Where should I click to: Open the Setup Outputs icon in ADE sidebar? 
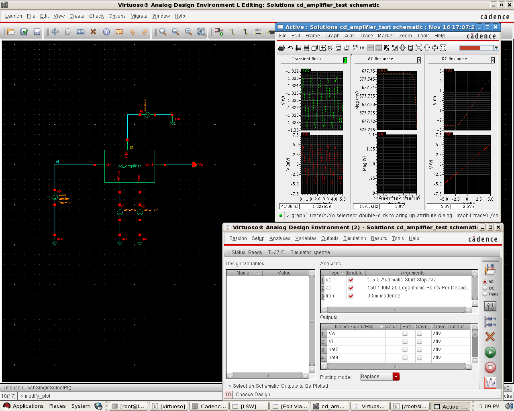(490, 321)
